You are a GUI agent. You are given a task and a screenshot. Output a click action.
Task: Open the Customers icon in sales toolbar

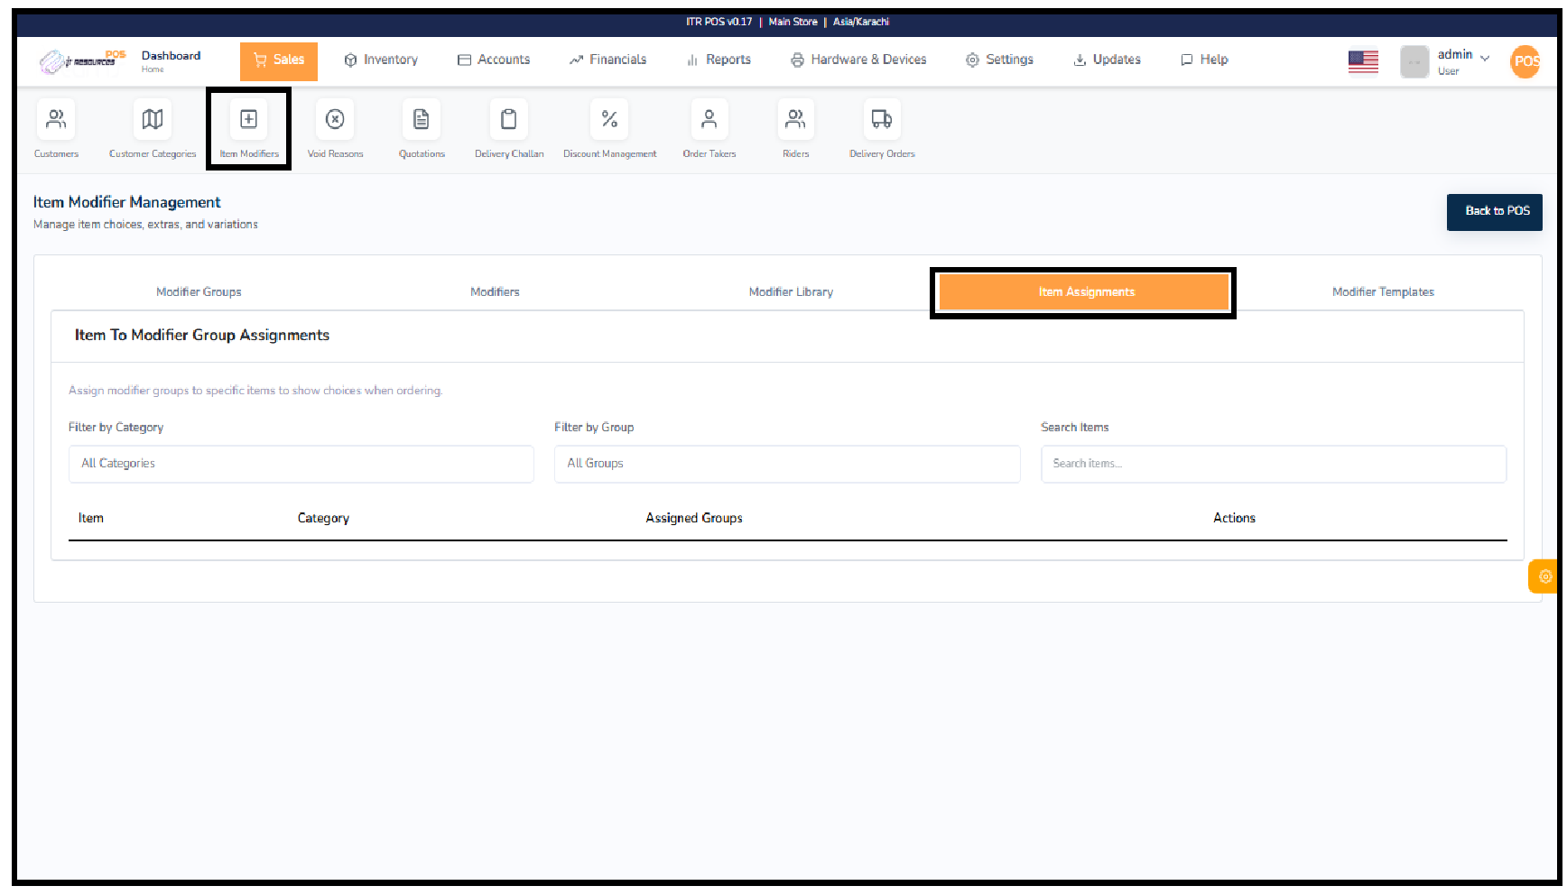tap(56, 120)
